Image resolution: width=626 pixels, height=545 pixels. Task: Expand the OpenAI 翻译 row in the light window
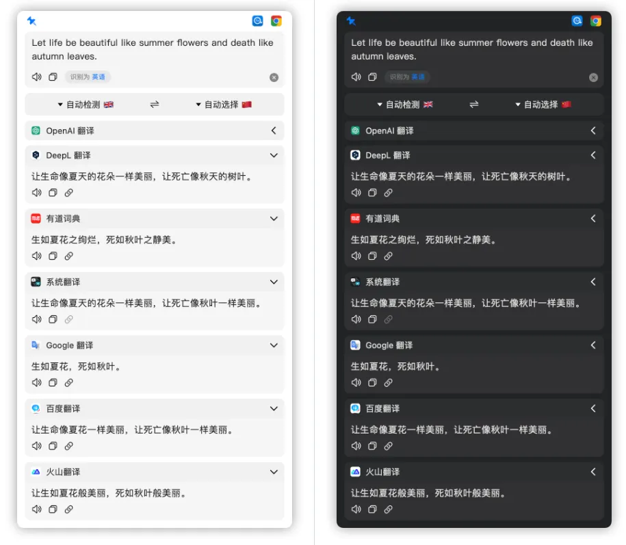pos(274,131)
